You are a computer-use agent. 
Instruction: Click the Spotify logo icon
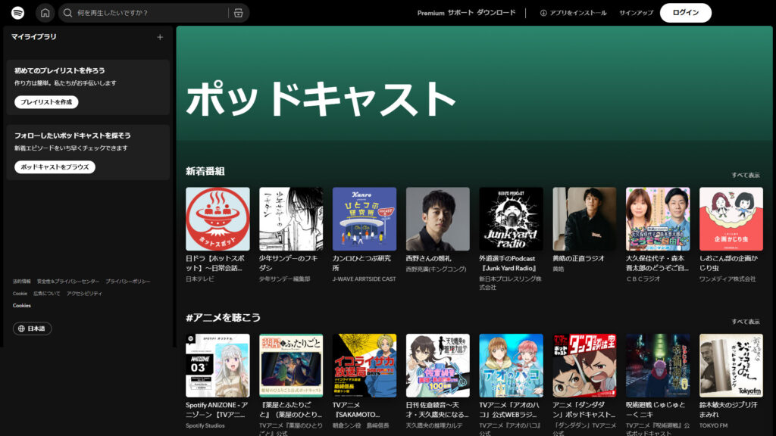18,13
